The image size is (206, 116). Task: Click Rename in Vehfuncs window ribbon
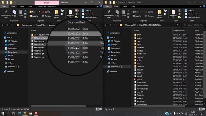46,16
